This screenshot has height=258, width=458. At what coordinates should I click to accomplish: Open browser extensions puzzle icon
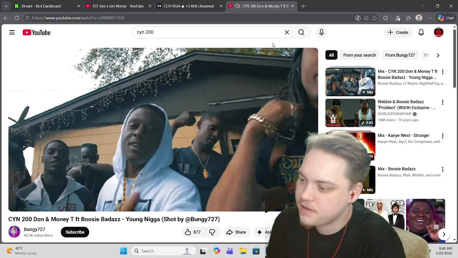click(385, 18)
